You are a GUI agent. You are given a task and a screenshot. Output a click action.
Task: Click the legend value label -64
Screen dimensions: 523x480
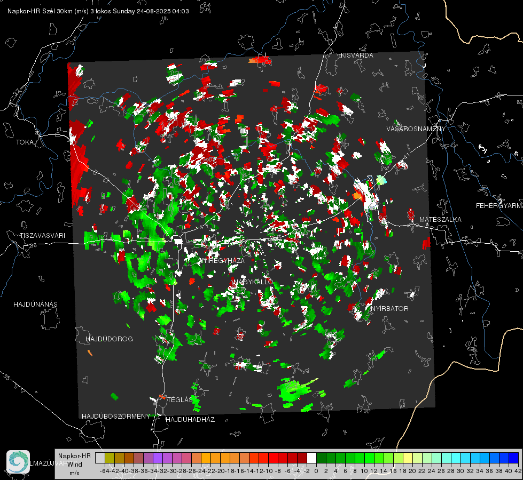[105, 471]
